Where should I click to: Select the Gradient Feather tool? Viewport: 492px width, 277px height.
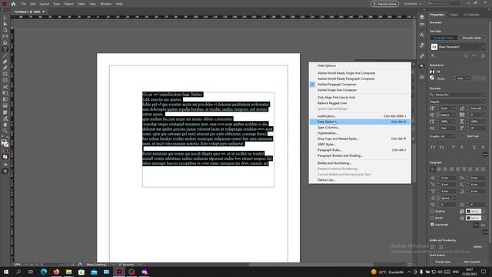coord(5,106)
